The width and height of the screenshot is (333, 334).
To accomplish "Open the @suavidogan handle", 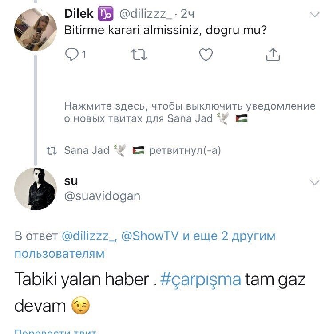I will [x=102, y=196].
